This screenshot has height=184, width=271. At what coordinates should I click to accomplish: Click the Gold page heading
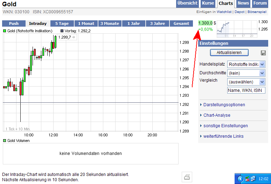pyautogui.click(x=9, y=4)
